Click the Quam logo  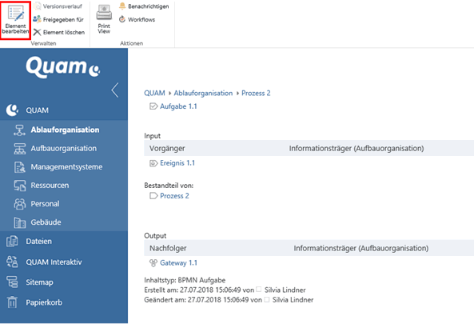click(63, 67)
